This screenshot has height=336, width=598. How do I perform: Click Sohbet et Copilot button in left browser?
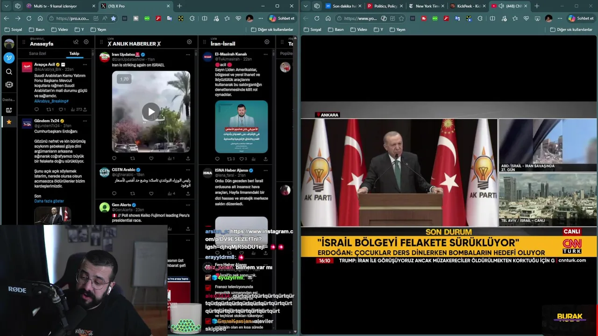coord(282,18)
